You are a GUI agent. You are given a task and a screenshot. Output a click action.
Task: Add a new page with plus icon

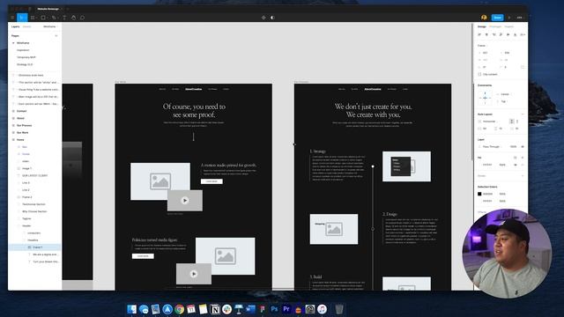[56, 35]
